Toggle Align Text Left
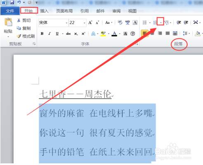 tap(145, 33)
